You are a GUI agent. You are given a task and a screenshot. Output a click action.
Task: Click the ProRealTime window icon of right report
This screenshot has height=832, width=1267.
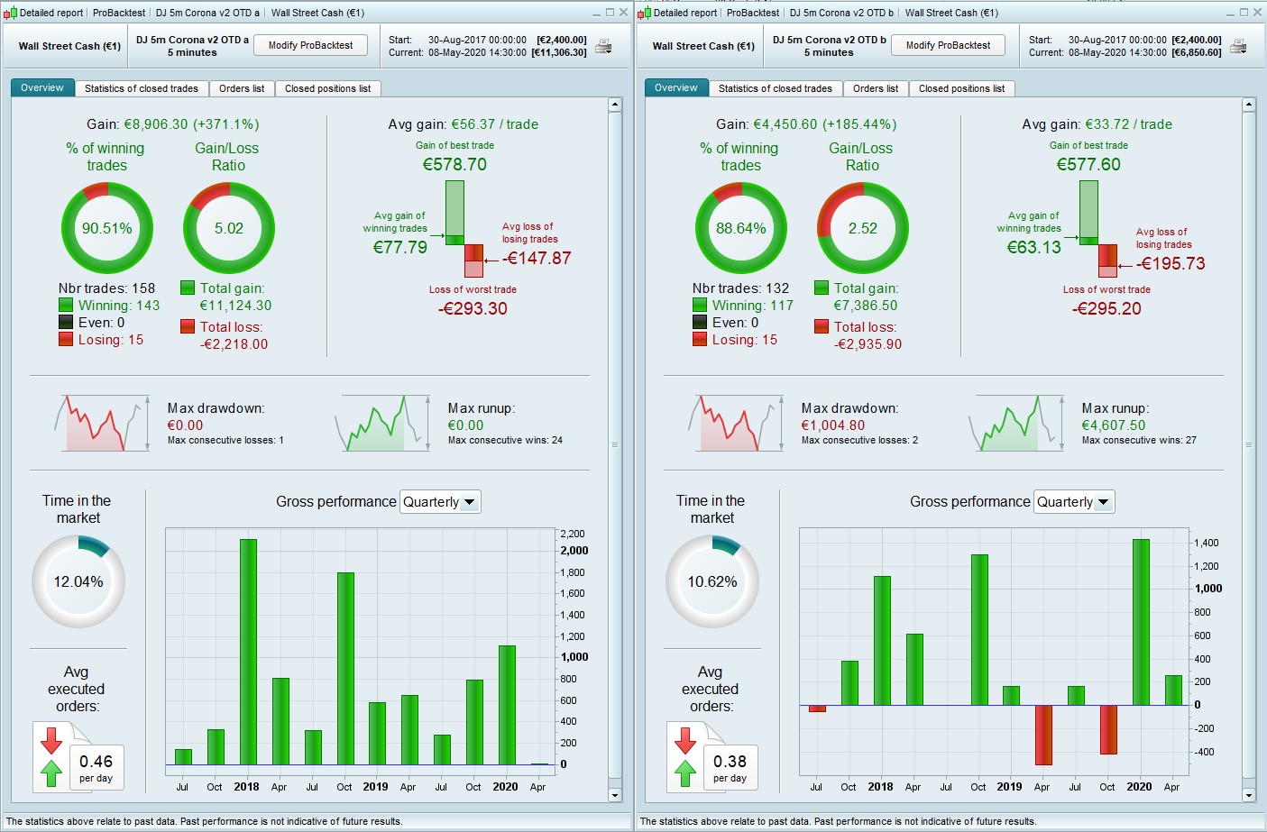[644, 13]
